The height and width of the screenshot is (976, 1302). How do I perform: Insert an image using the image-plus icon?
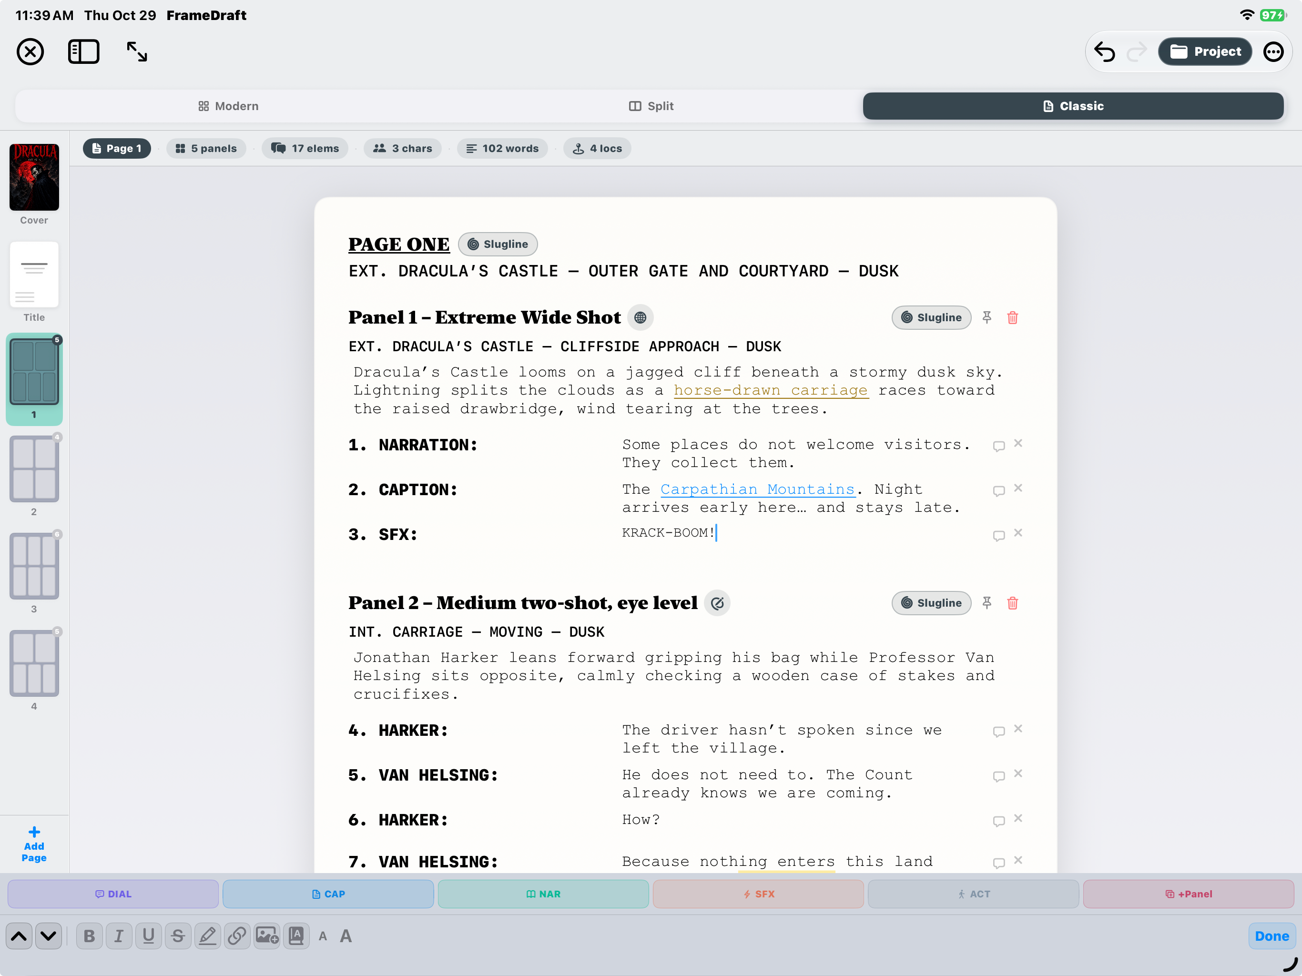click(266, 936)
